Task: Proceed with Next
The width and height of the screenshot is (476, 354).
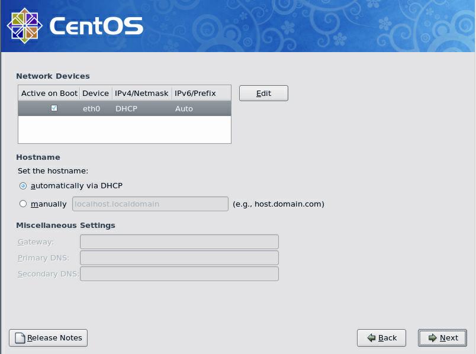Action: point(442,338)
